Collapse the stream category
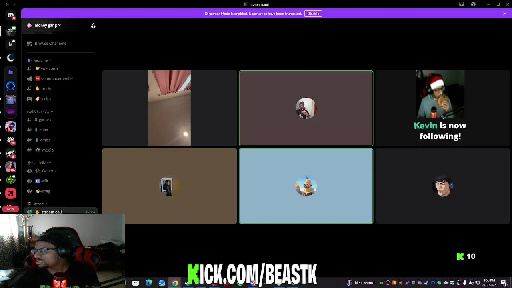 pos(38,204)
